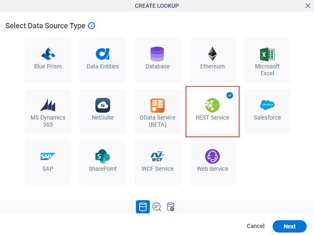Choose the Data Entities source tile
Viewport: 314px width, 235px height.
[x=103, y=60]
